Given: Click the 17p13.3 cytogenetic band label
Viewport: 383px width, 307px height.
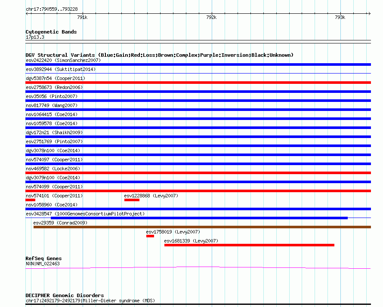Looking at the screenshot, I should (35, 37).
